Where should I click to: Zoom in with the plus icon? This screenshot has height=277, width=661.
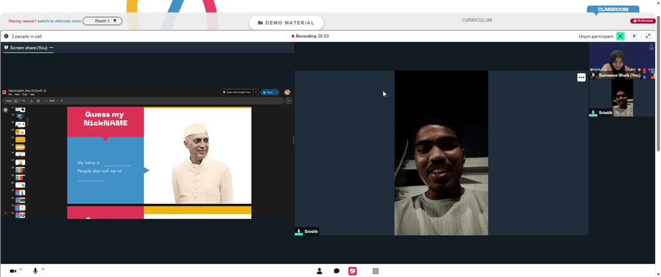[x=62, y=101]
